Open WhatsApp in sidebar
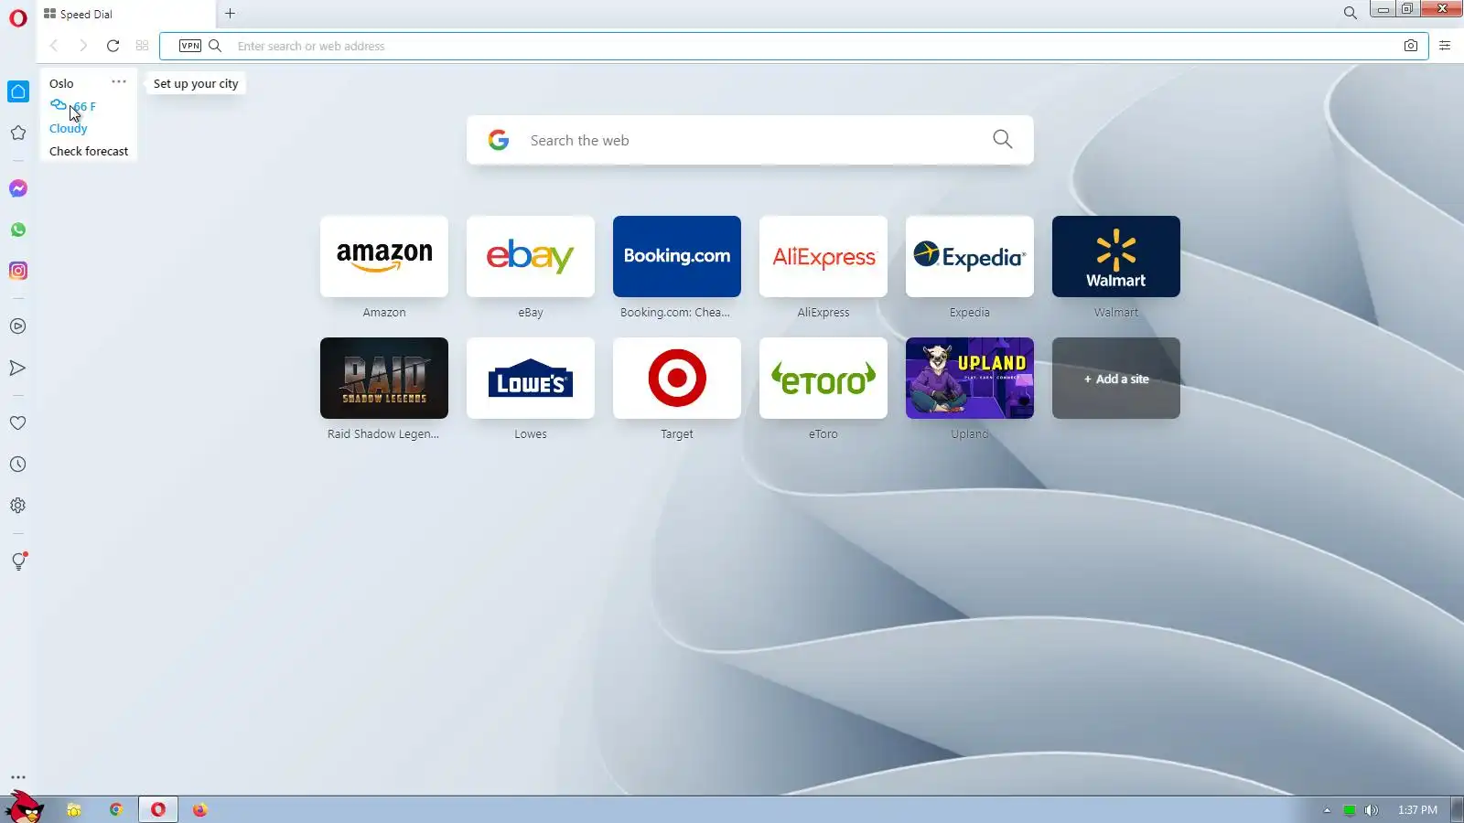1464x823 pixels. (x=18, y=230)
